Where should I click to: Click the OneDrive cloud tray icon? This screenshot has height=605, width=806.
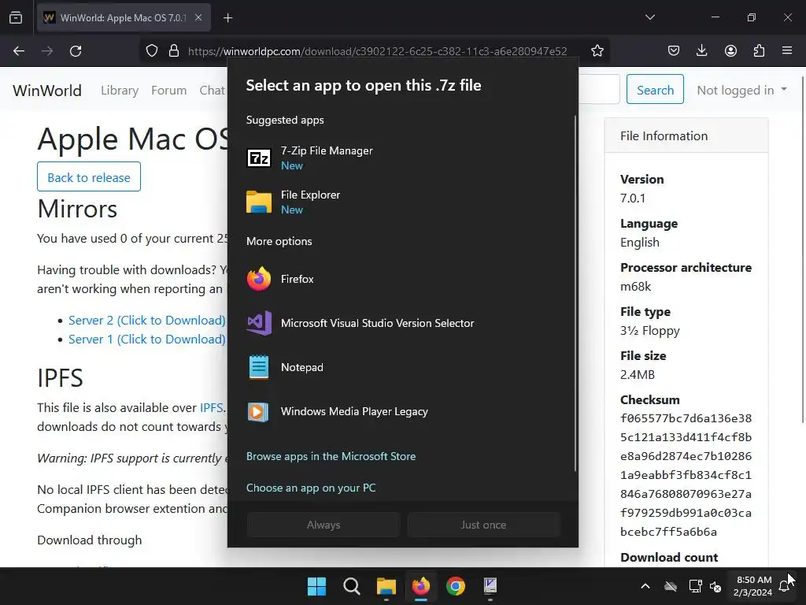pyautogui.click(x=671, y=586)
